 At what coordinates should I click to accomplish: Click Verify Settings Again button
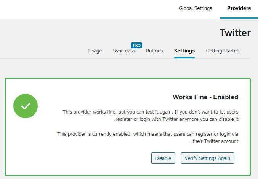(207, 158)
